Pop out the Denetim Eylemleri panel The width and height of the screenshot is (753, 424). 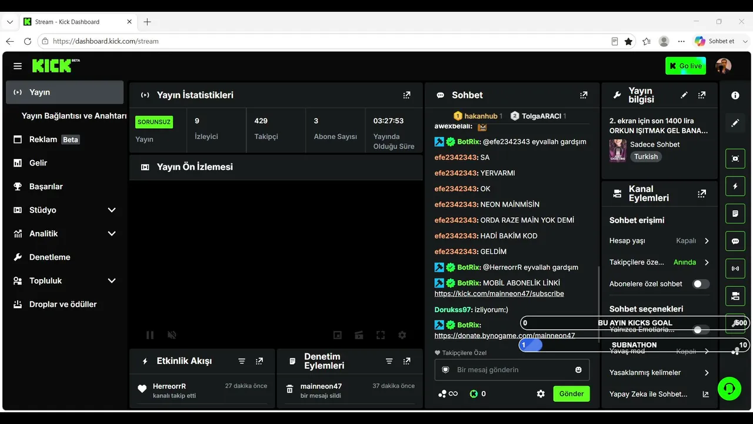(x=407, y=361)
